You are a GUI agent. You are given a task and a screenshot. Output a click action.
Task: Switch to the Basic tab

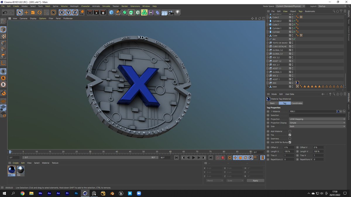pos(272,103)
